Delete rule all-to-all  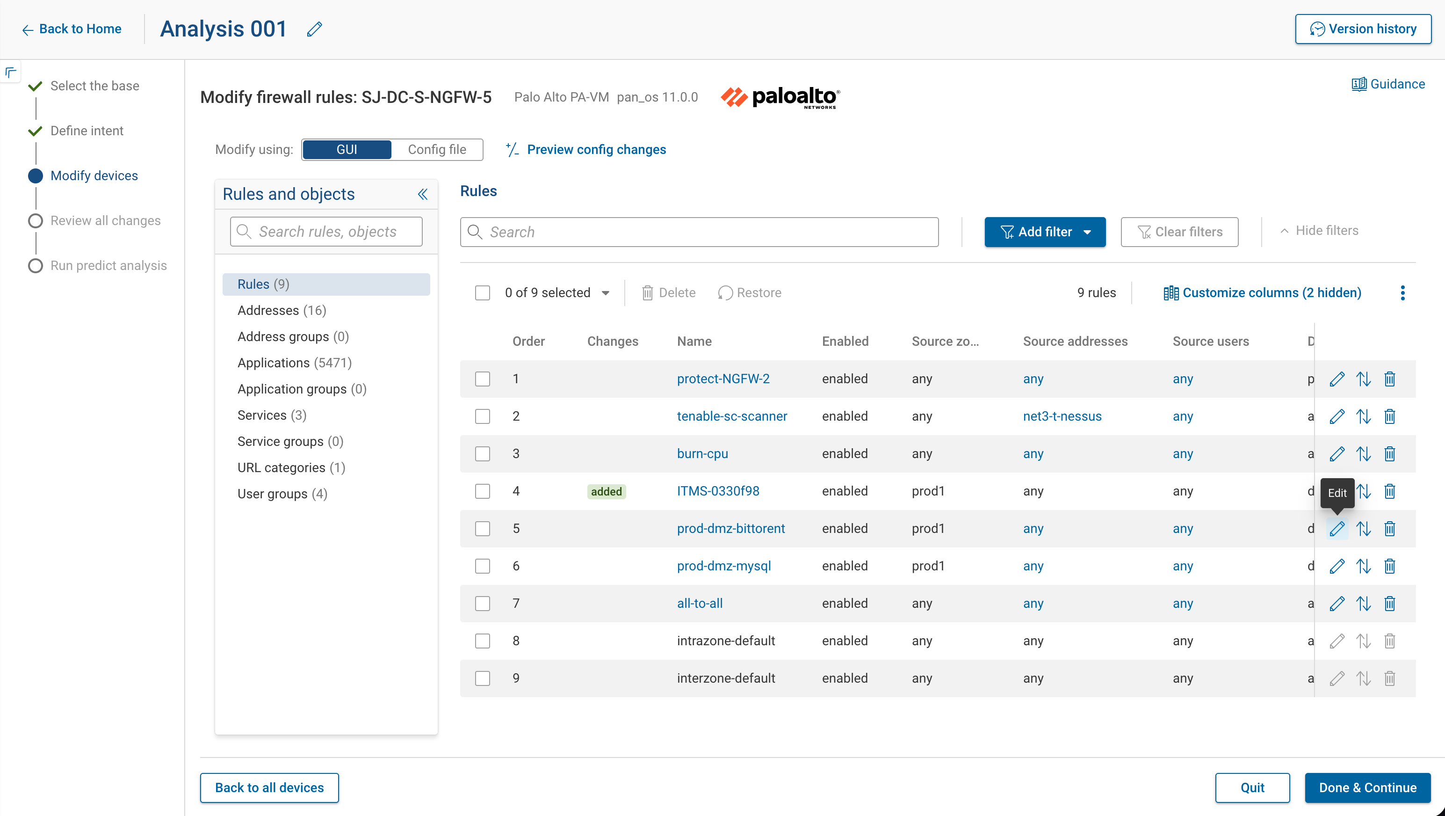click(x=1389, y=603)
